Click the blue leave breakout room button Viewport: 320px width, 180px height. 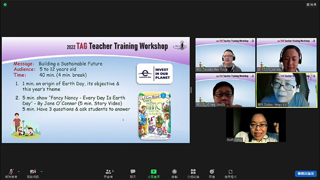click(x=306, y=174)
